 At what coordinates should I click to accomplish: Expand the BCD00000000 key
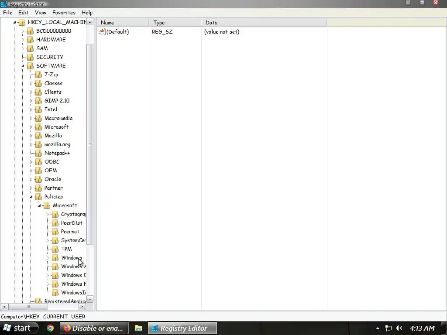pyautogui.click(x=23, y=31)
